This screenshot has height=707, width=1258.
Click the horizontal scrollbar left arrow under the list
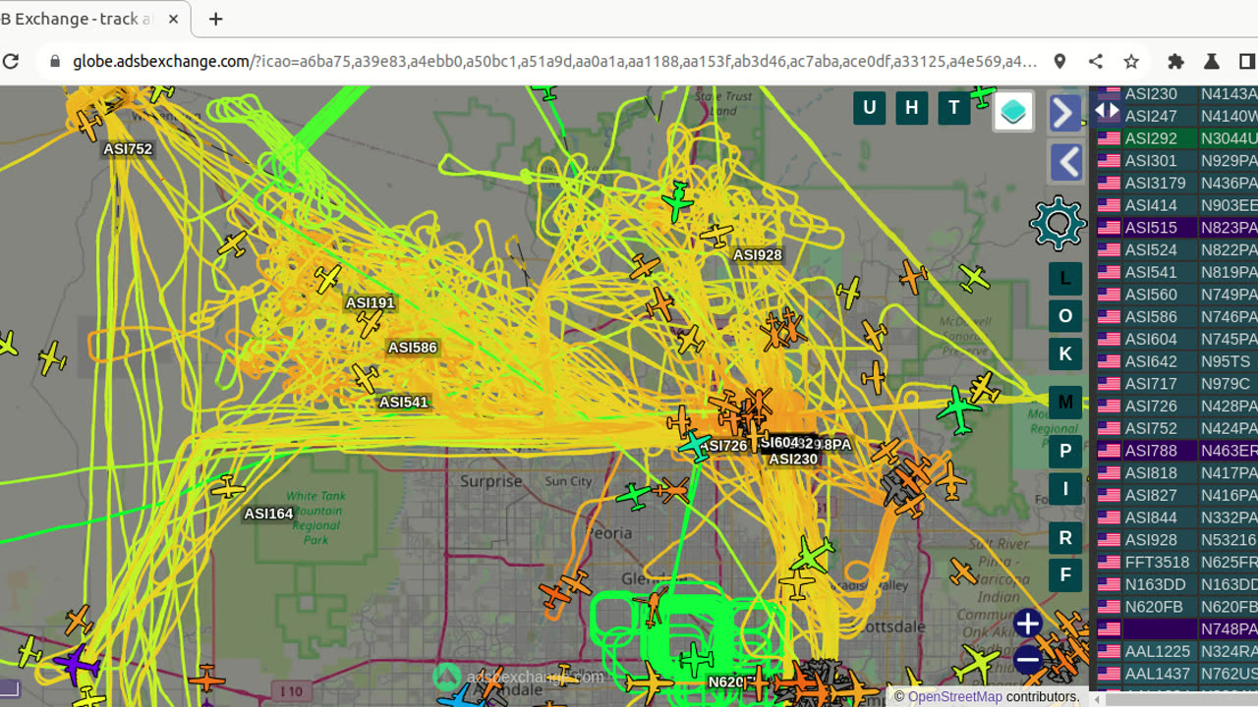(1098, 700)
